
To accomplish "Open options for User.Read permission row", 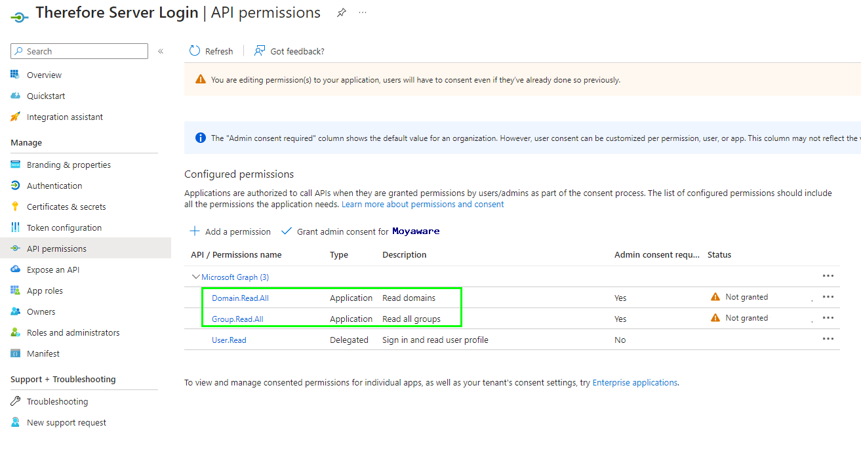I will [828, 338].
